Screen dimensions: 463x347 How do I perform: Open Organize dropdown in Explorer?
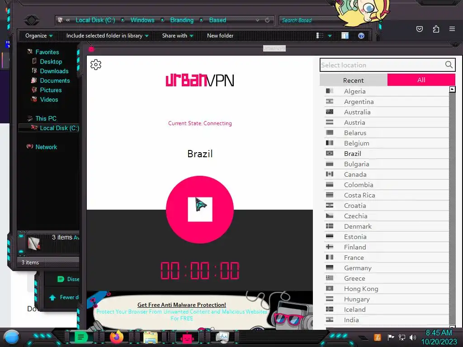tap(39, 36)
